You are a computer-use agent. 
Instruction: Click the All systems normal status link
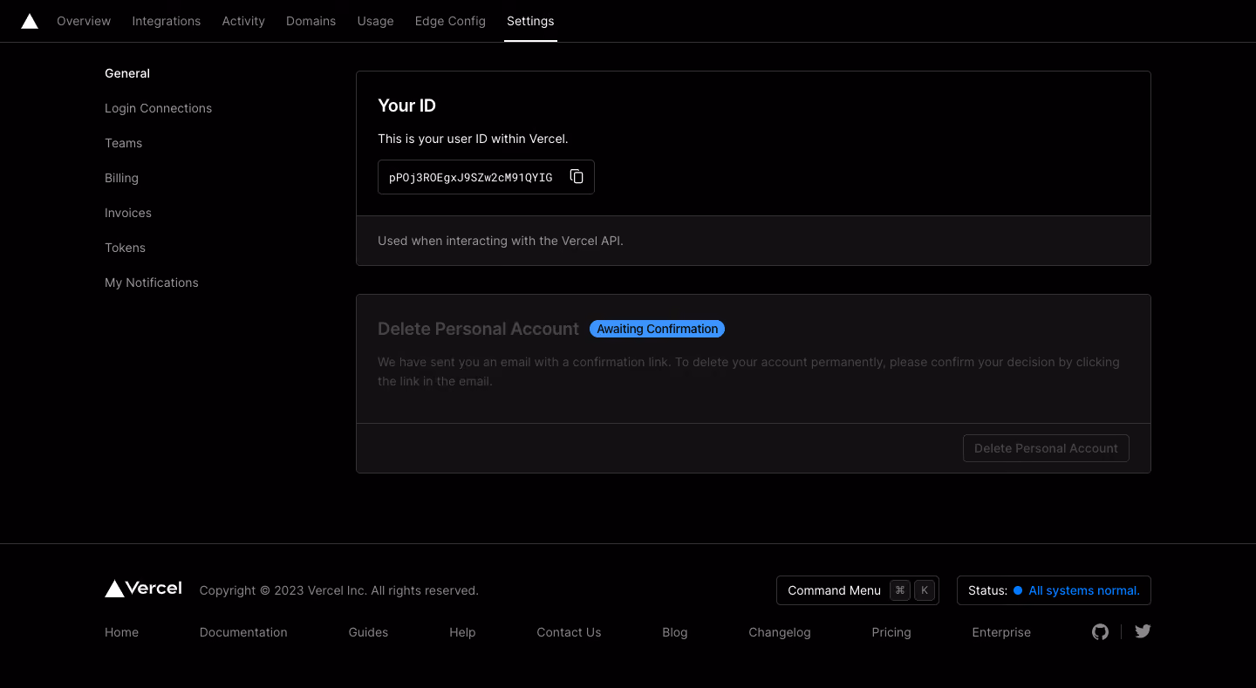click(1084, 590)
